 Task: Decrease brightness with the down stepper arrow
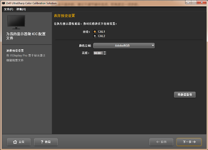[105, 54]
